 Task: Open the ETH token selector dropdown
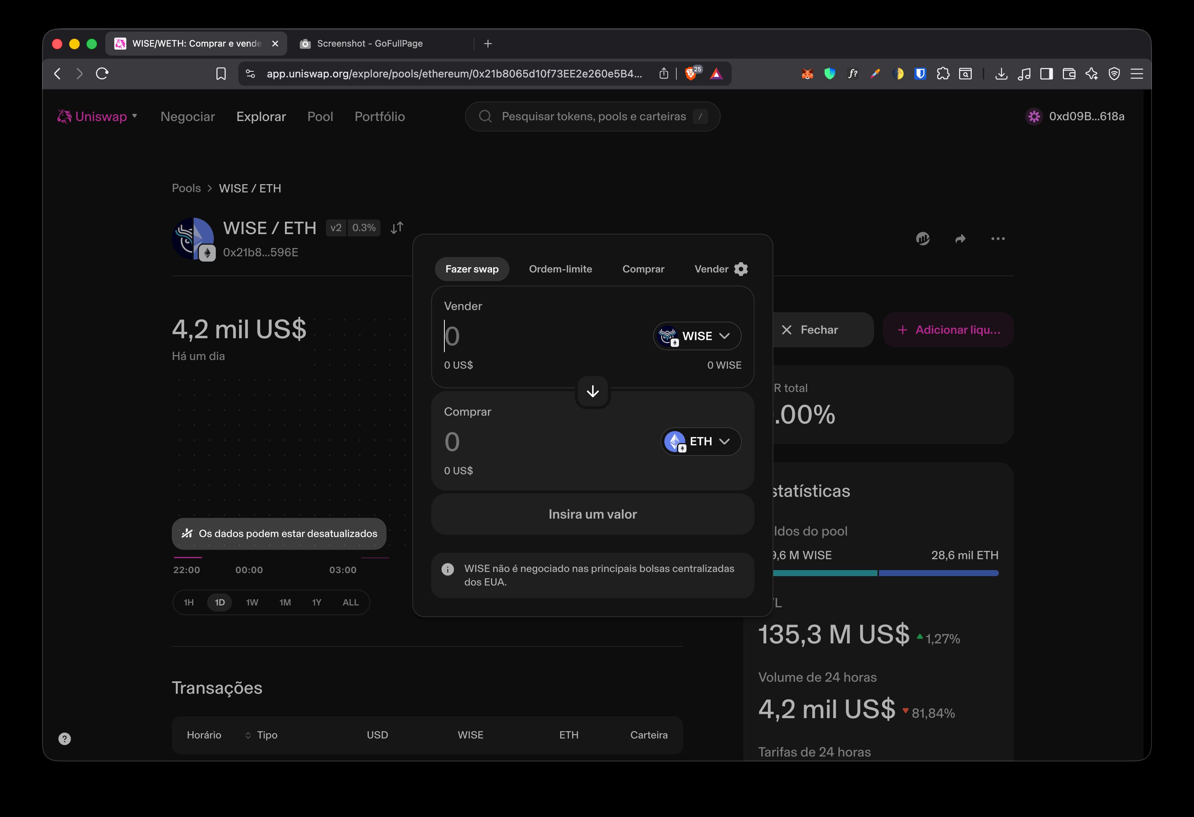coord(701,442)
